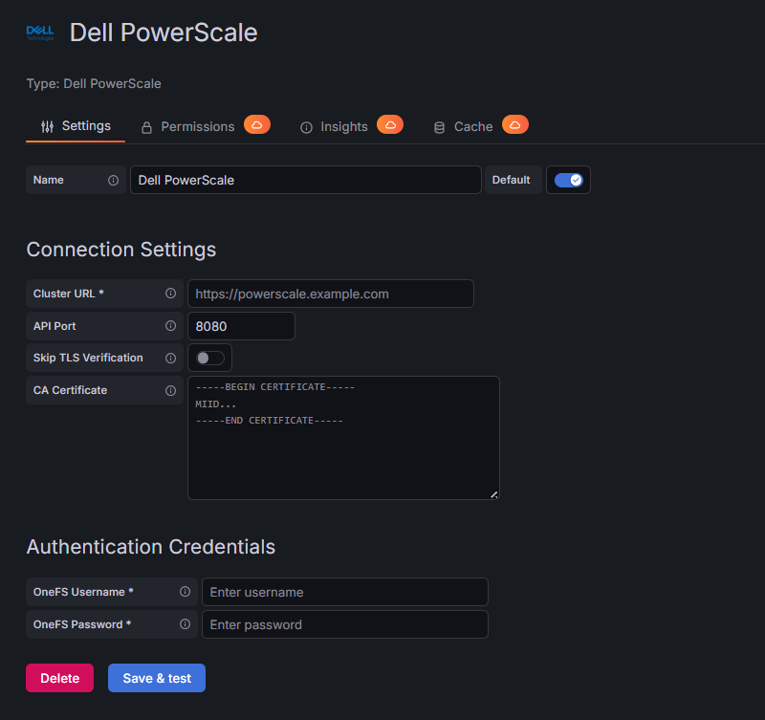
Task: Click the cloud badge next to Cache
Action: click(x=515, y=125)
